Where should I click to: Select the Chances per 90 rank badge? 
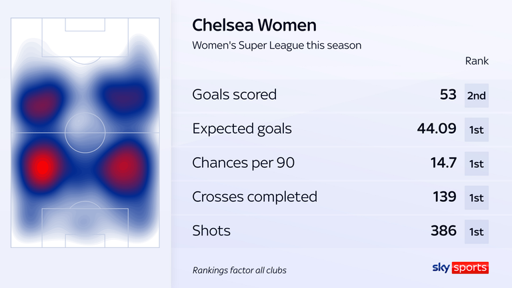point(477,163)
